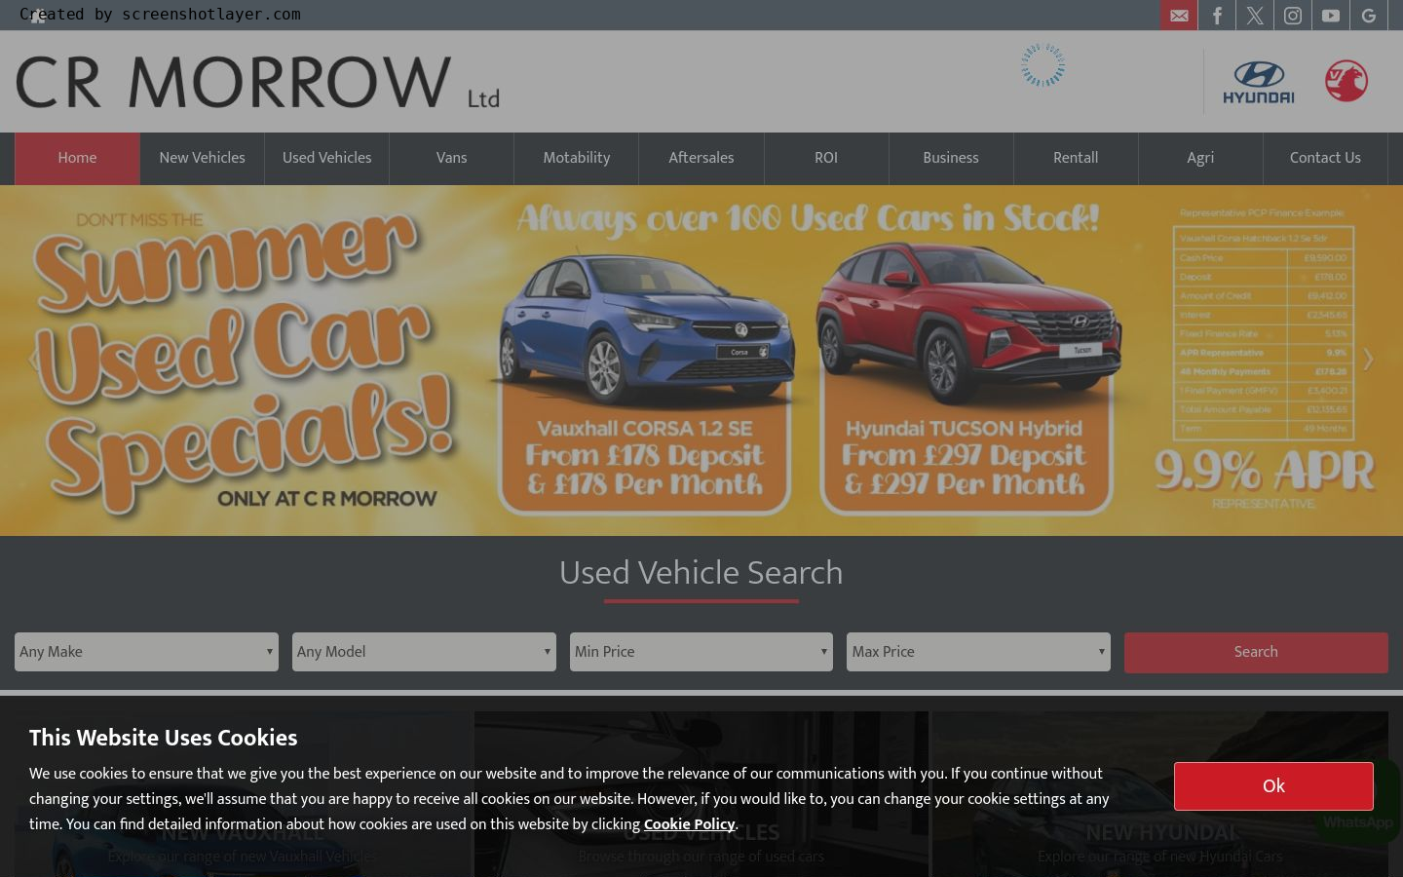Click the WhatsApp chat button
Screen dimensions: 1403x877
pos(1358,801)
